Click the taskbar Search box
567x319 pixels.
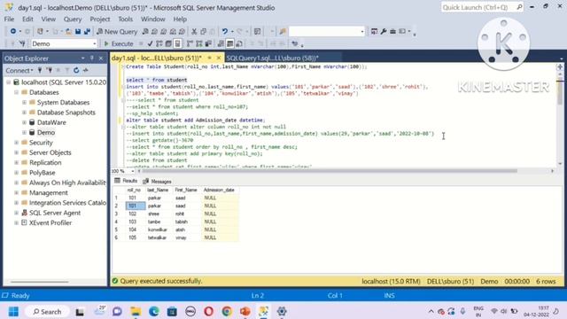point(47,311)
